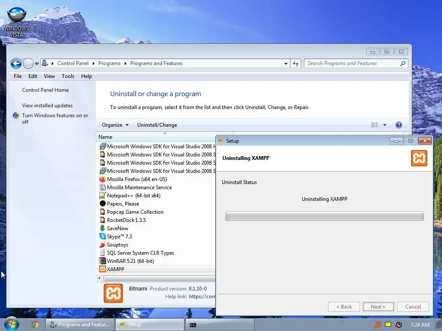Image resolution: width=442 pixels, height=331 pixels.
Task: Click the yellow note tray icon
Action: pos(388,325)
